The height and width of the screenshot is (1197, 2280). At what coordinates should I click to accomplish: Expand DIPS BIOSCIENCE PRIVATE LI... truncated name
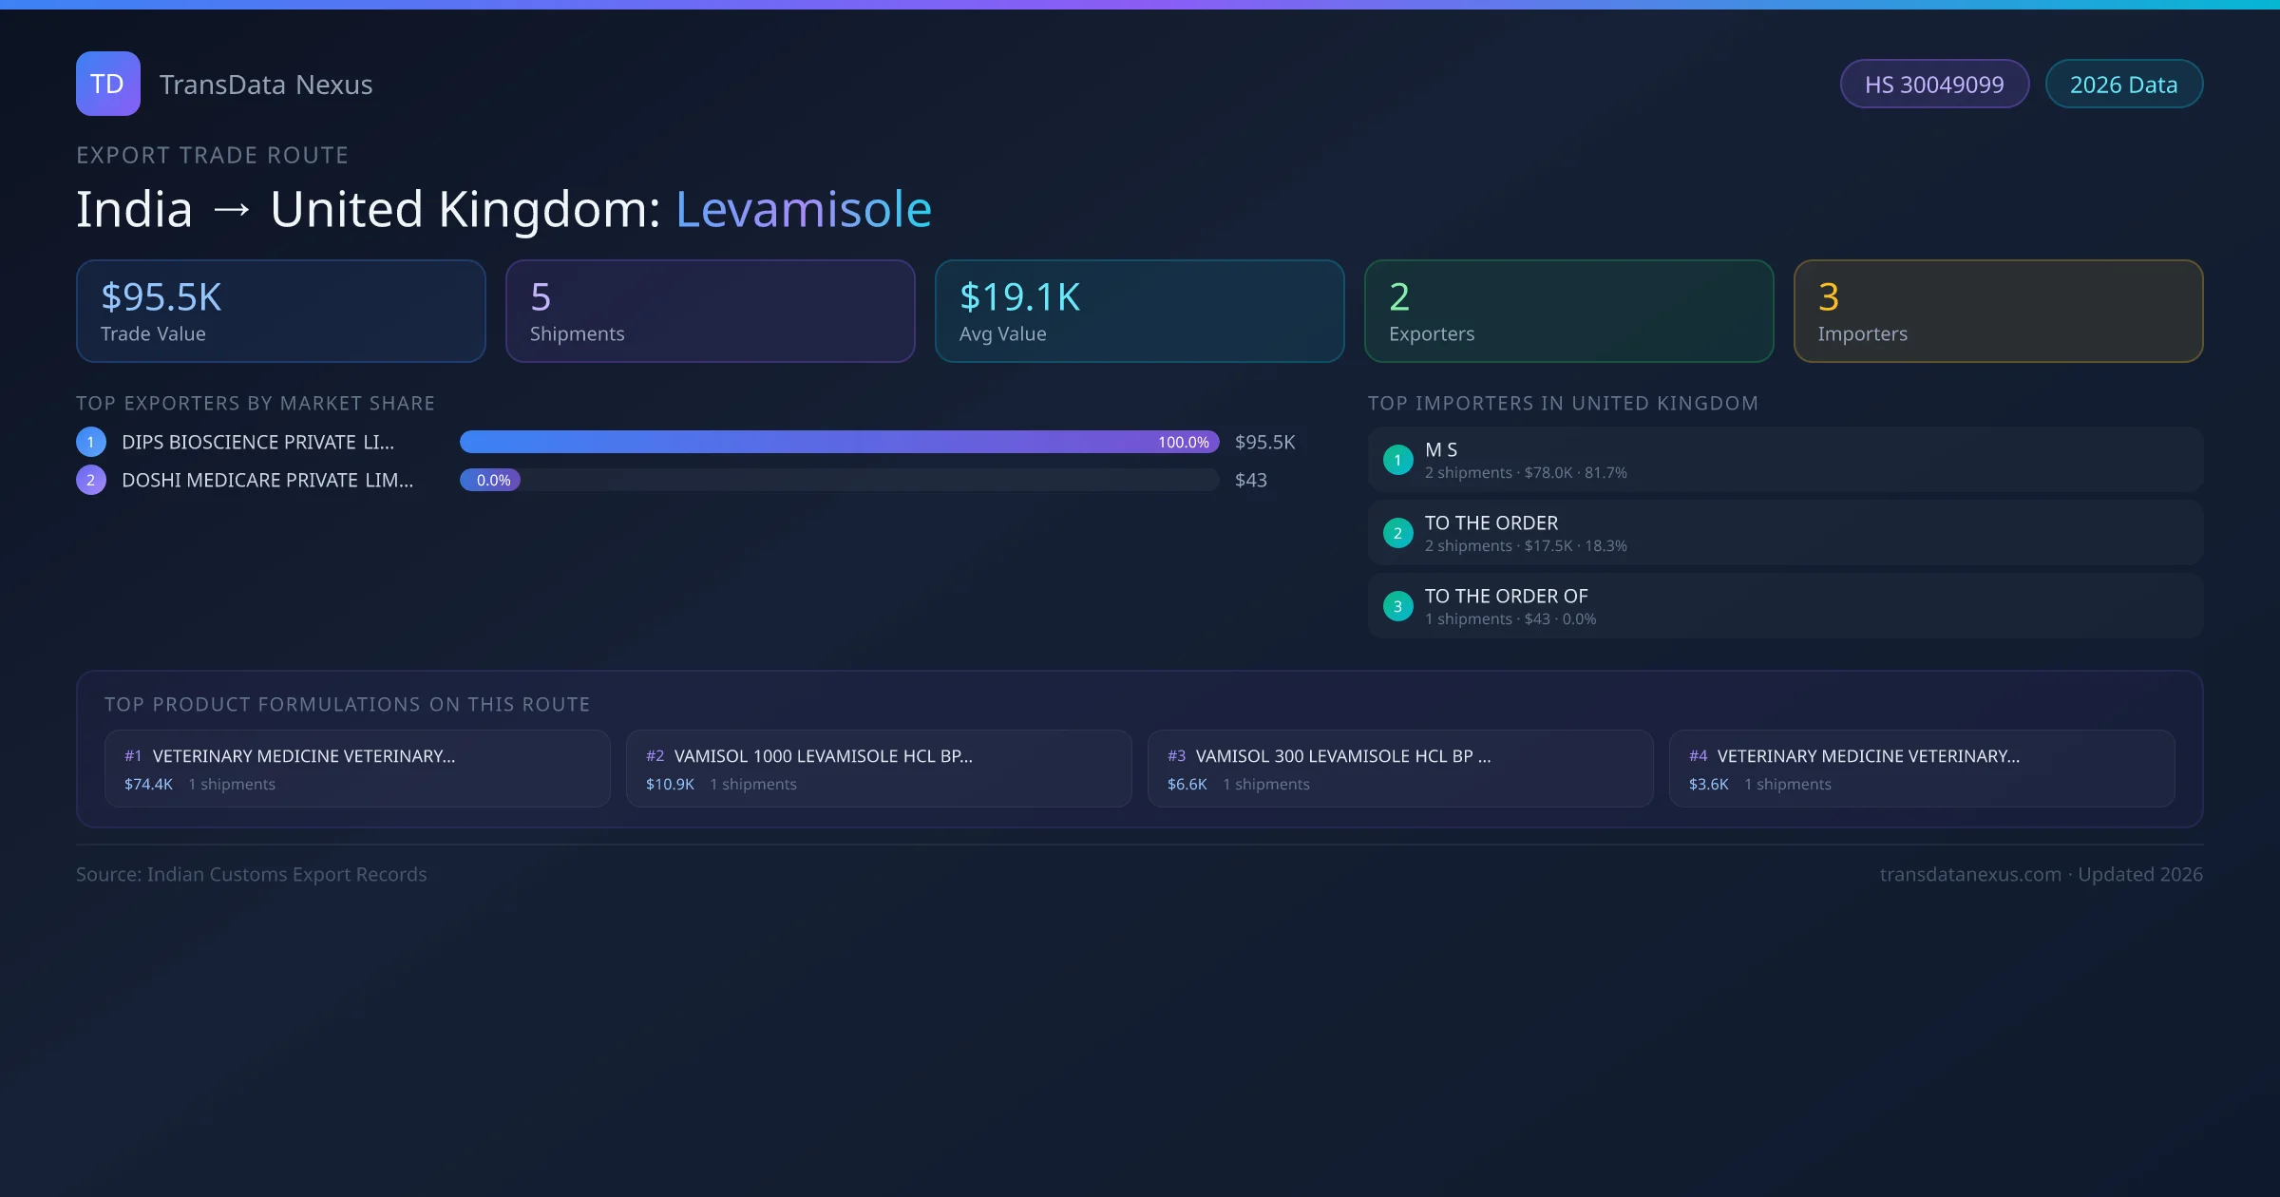click(x=255, y=442)
